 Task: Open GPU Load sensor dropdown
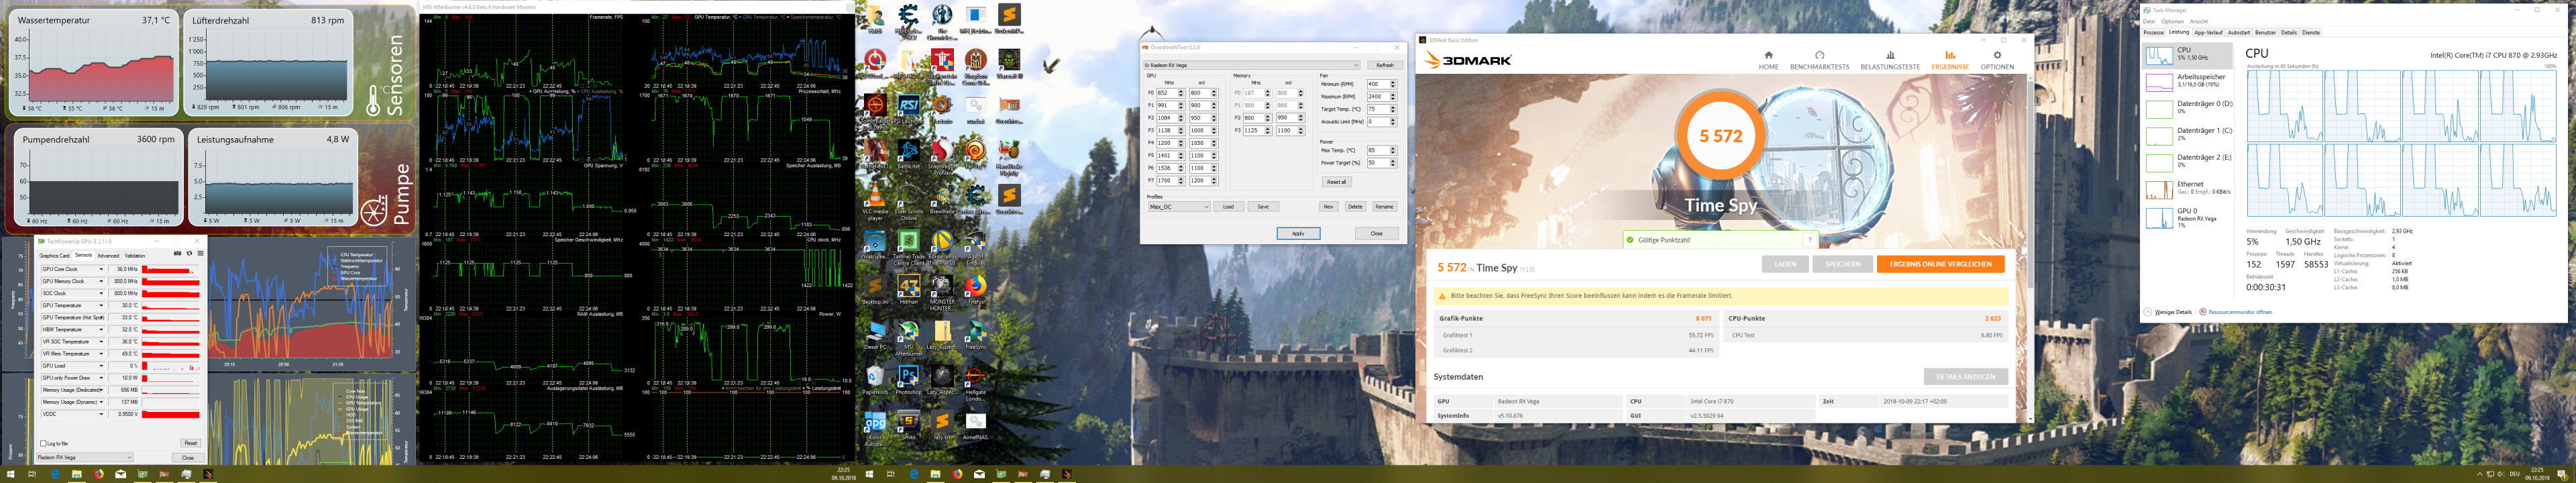[100, 366]
